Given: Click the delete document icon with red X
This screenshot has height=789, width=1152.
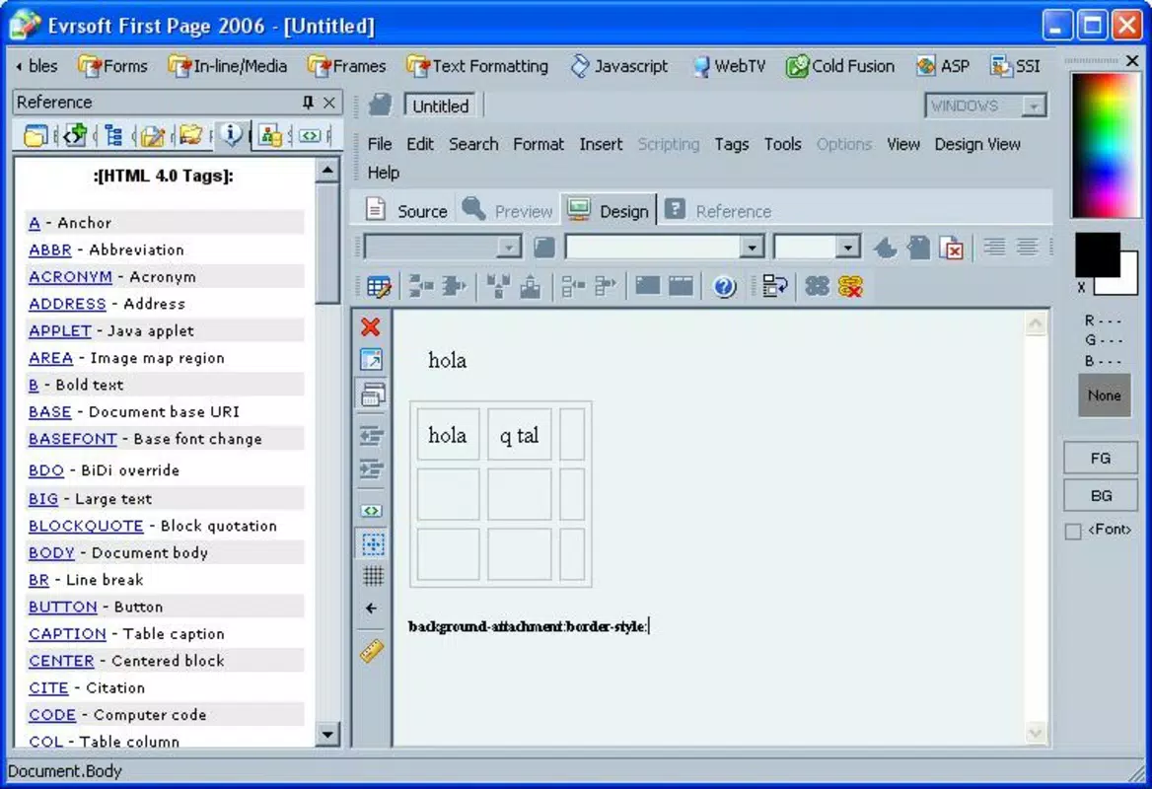Looking at the screenshot, I should [952, 248].
